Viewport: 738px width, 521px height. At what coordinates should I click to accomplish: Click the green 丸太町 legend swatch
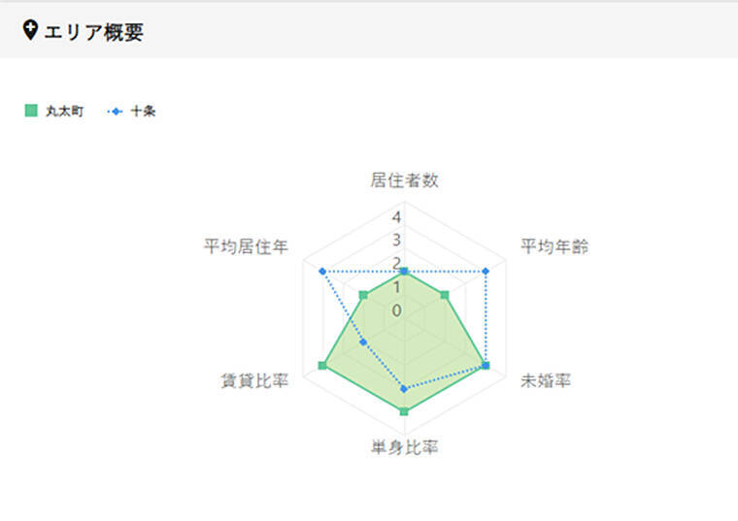(x=30, y=112)
